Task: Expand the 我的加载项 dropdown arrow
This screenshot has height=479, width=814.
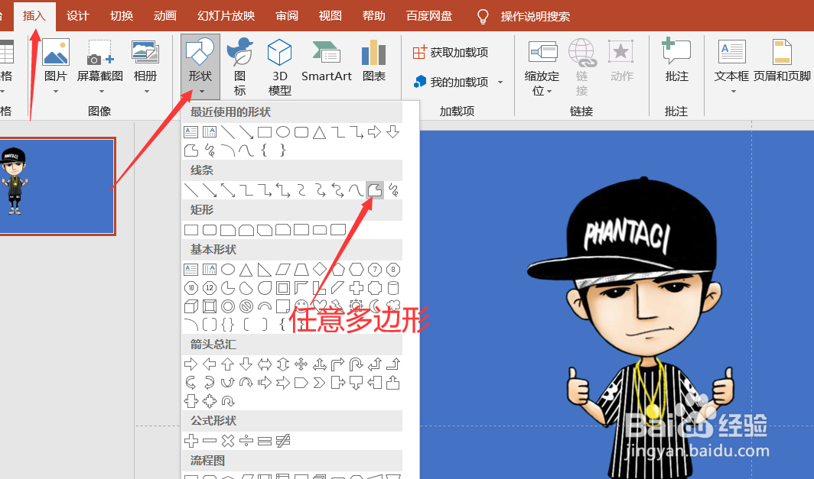Action: [500, 82]
